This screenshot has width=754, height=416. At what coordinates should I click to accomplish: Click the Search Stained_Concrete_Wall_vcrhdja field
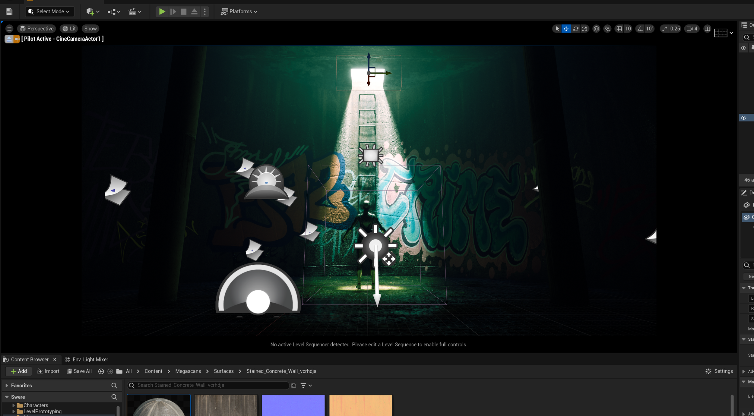pos(208,385)
